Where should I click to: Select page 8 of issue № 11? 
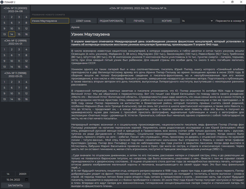click(x=26, y=88)
